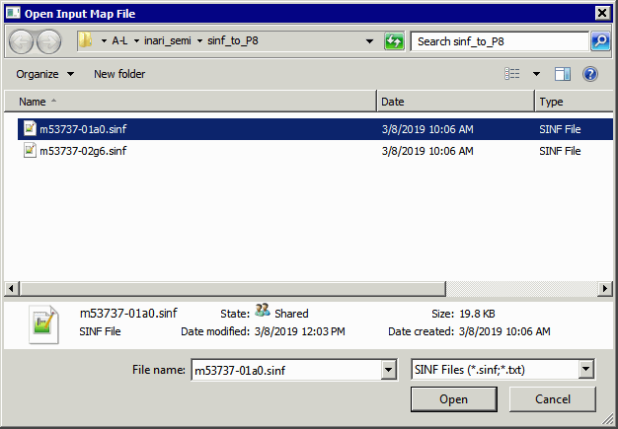618x429 pixels.
Task: Click Date created value in details pane
Action: (504, 331)
